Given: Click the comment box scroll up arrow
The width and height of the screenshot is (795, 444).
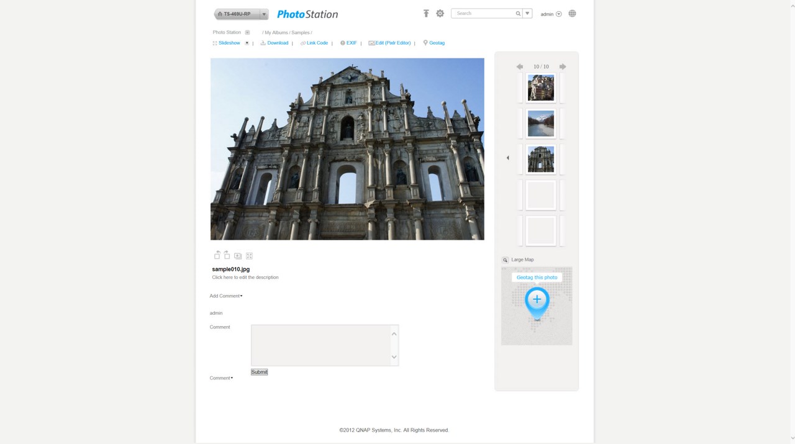Looking at the screenshot, I should coord(394,333).
